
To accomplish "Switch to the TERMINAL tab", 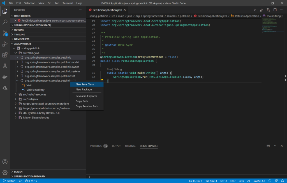I will pos(130,146).
